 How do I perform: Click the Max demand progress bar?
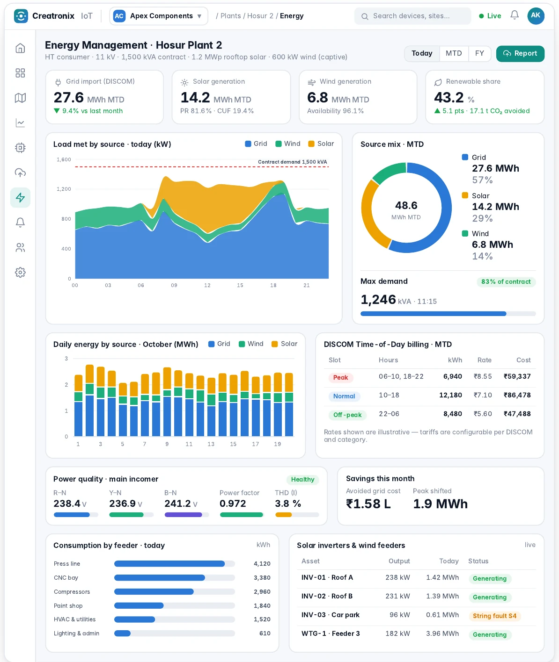pyautogui.click(x=448, y=314)
